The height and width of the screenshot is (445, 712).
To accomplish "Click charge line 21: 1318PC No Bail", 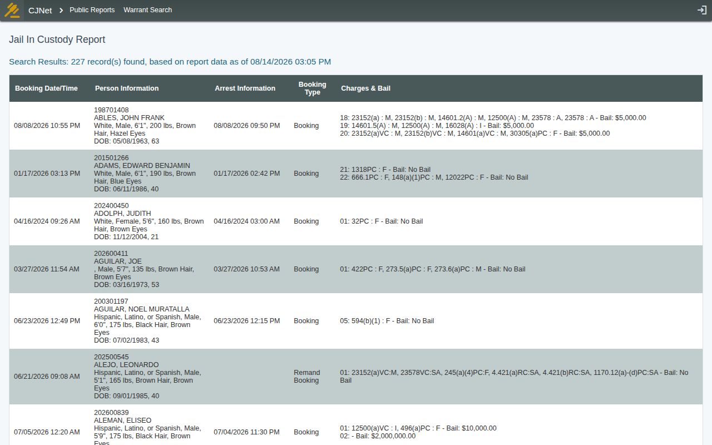I will click(385, 170).
